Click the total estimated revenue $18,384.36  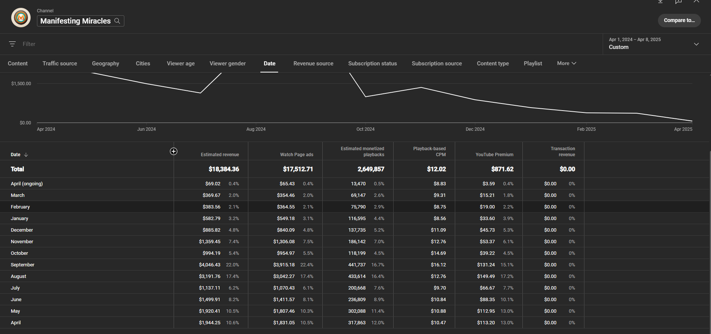point(224,169)
